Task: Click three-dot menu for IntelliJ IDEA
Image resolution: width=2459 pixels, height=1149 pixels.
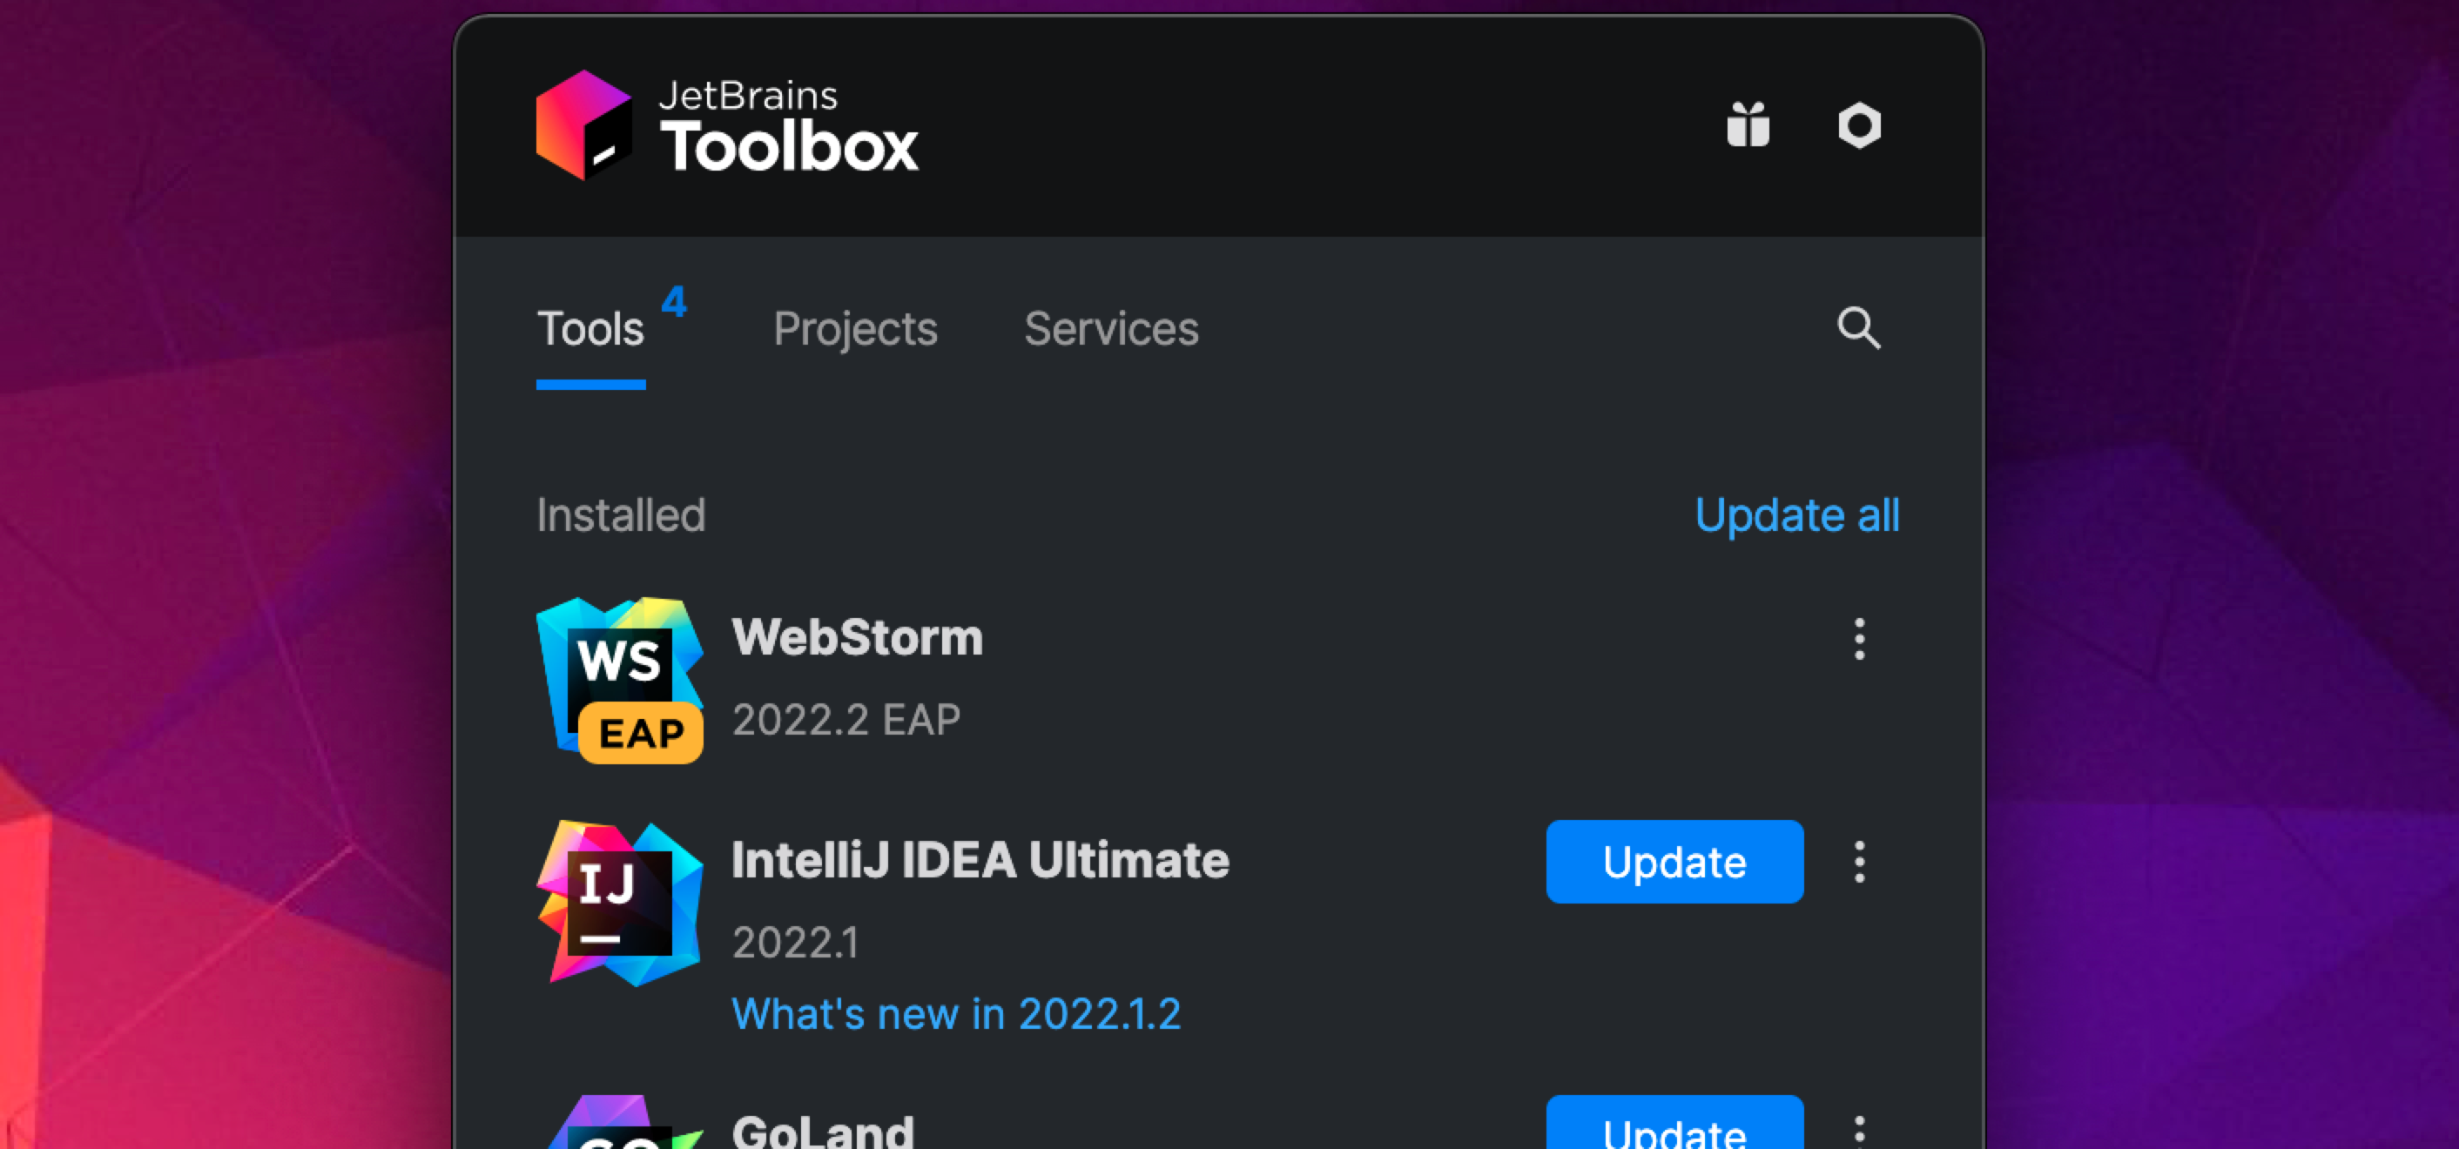Action: click(x=1858, y=862)
